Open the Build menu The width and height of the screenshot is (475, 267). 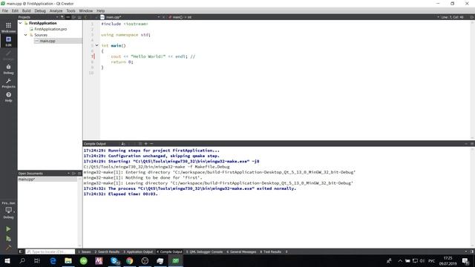coord(27,10)
